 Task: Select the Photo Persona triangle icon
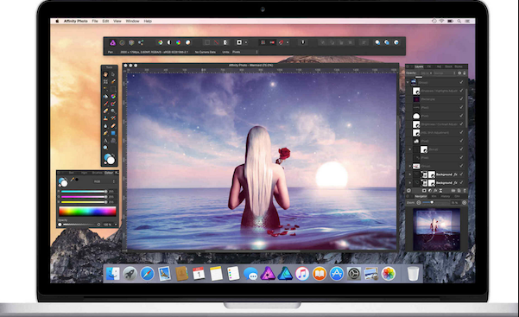112,42
